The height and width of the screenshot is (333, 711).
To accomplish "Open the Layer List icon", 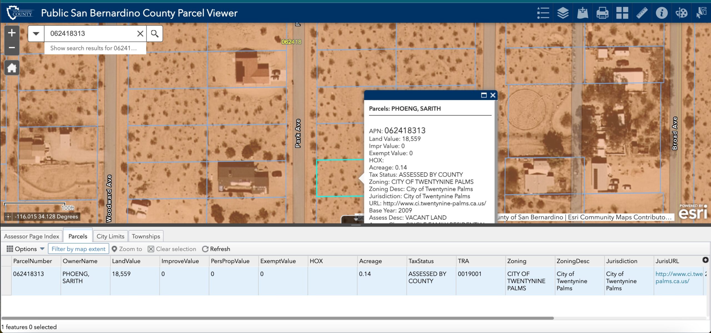I will click(x=562, y=12).
